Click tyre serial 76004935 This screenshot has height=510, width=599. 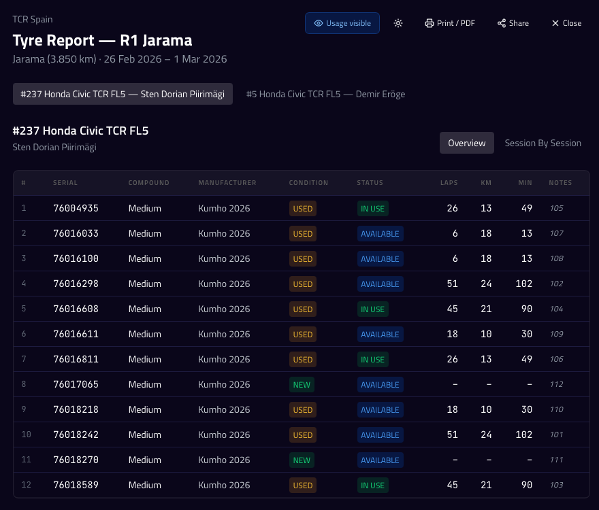pyautogui.click(x=76, y=208)
